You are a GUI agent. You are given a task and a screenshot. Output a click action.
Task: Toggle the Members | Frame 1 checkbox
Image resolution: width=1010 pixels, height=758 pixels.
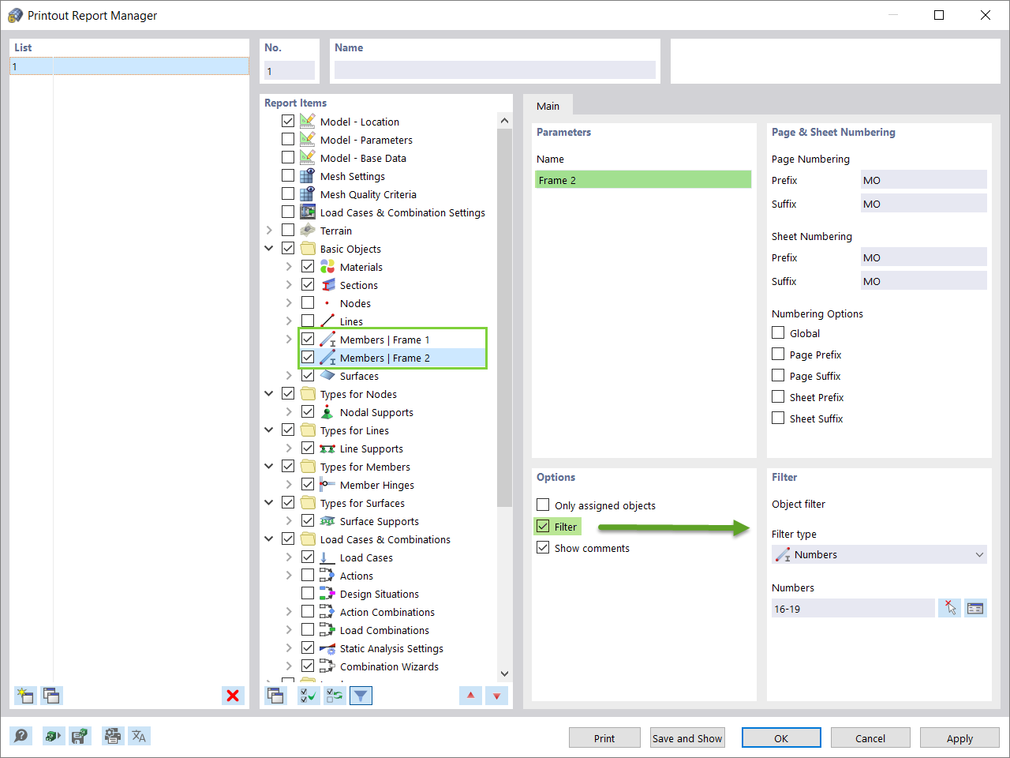308,340
